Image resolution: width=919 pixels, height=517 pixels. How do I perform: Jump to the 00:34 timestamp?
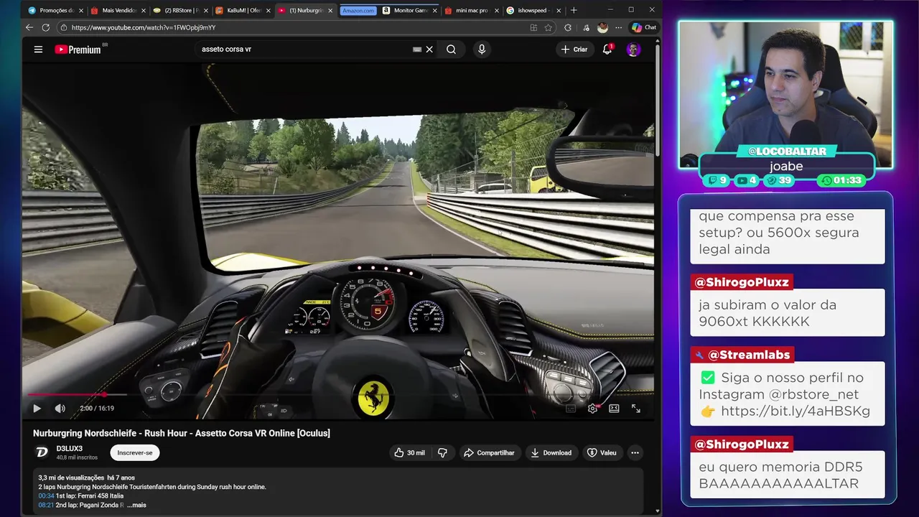pos(46,496)
